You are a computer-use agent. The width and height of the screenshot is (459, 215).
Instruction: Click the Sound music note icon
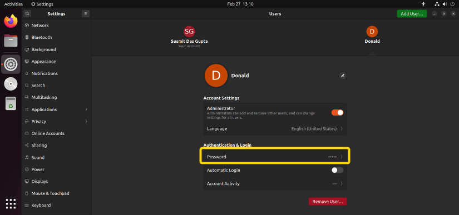click(x=27, y=157)
